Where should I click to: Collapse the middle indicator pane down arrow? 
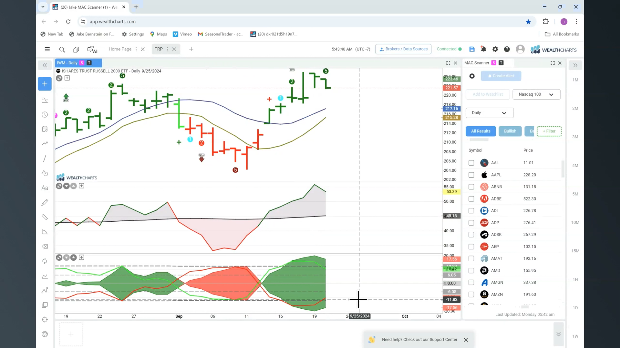66,186
